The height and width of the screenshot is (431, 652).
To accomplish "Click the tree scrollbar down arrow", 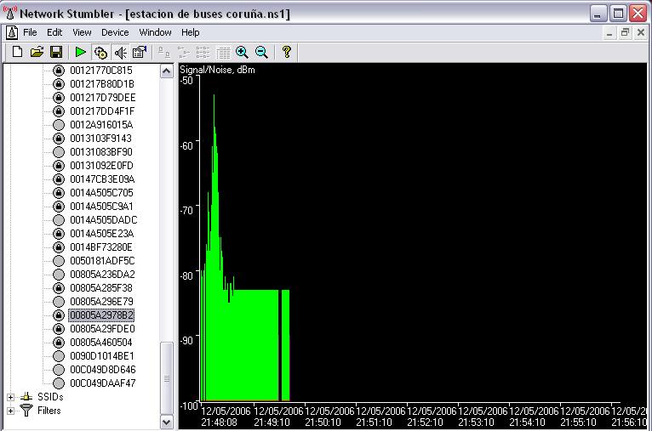I will (166, 422).
